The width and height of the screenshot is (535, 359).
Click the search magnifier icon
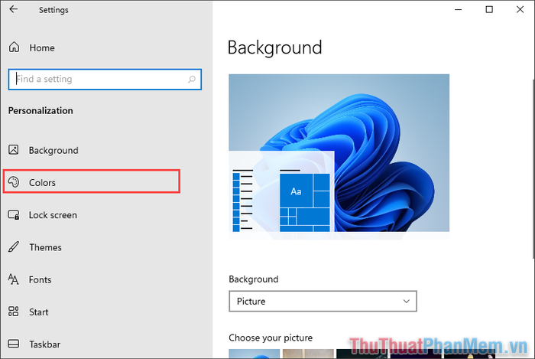click(192, 80)
